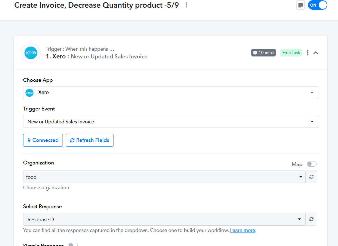Click the 10 mins polling badge
The height and width of the screenshot is (246, 338).
[263, 53]
